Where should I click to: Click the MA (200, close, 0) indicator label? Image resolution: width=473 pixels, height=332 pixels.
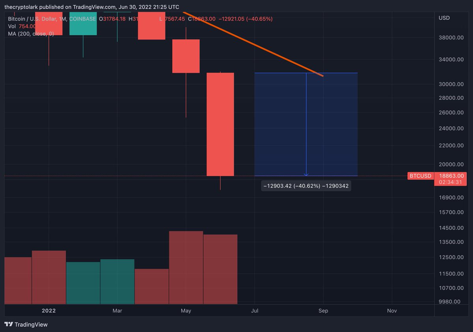[31, 34]
